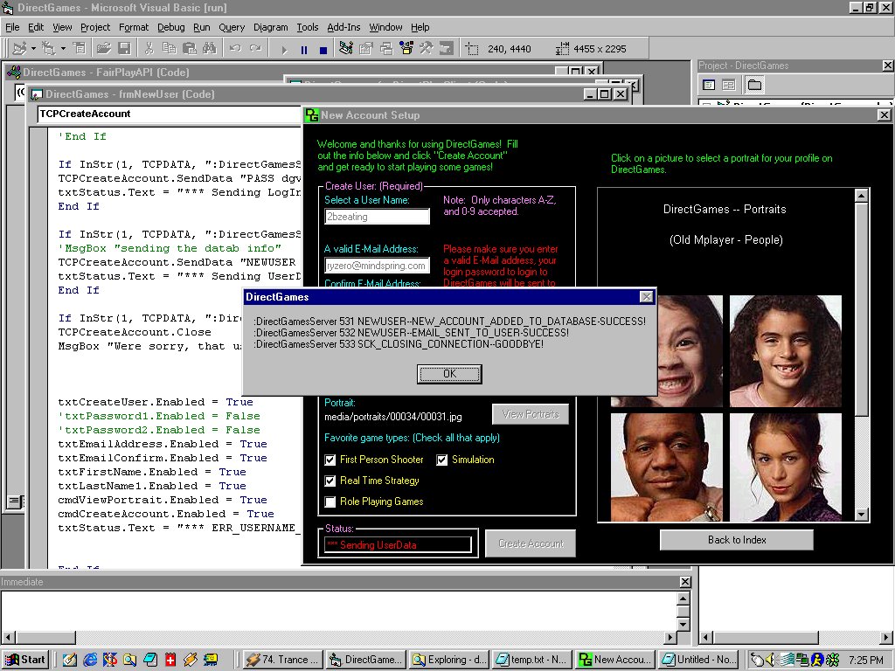This screenshot has height=671, width=895.
Task: Launch Internet Explorer from Quick Launch
Action: click(x=90, y=660)
